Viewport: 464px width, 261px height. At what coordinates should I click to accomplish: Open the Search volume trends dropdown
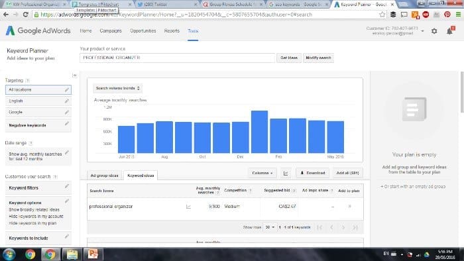117,88
